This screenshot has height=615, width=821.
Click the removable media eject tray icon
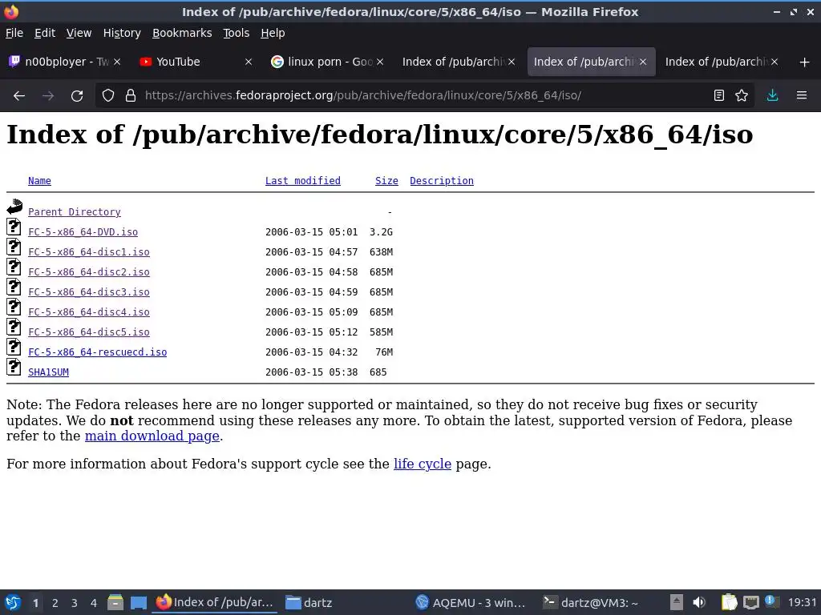(677, 602)
